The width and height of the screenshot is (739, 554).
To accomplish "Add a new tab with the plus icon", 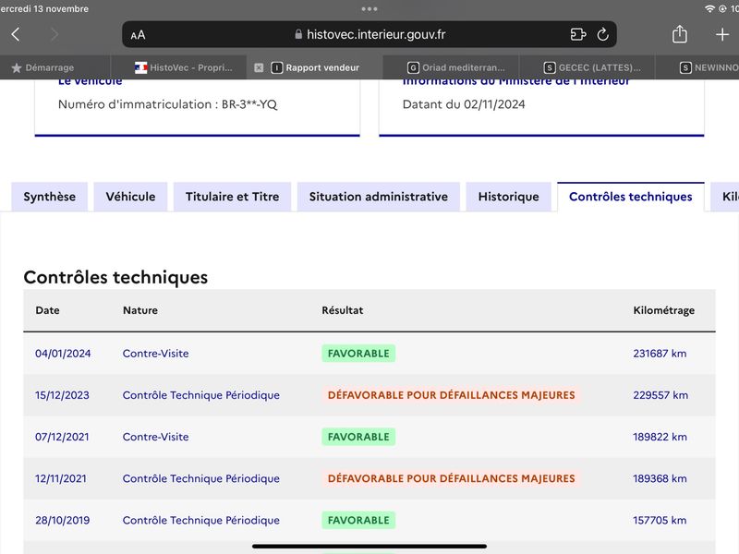I will coord(722,34).
